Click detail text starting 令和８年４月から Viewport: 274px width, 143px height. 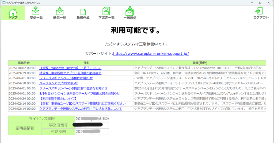pos(200,73)
